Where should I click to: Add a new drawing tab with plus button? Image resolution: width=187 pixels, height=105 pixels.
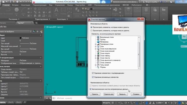[x=36, y=23]
